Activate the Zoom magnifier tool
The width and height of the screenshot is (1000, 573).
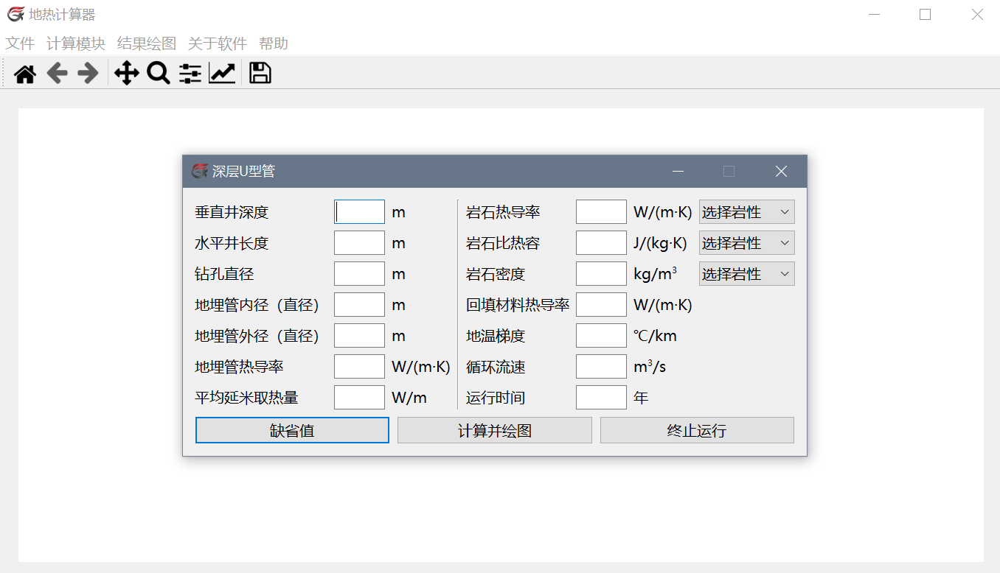point(159,73)
